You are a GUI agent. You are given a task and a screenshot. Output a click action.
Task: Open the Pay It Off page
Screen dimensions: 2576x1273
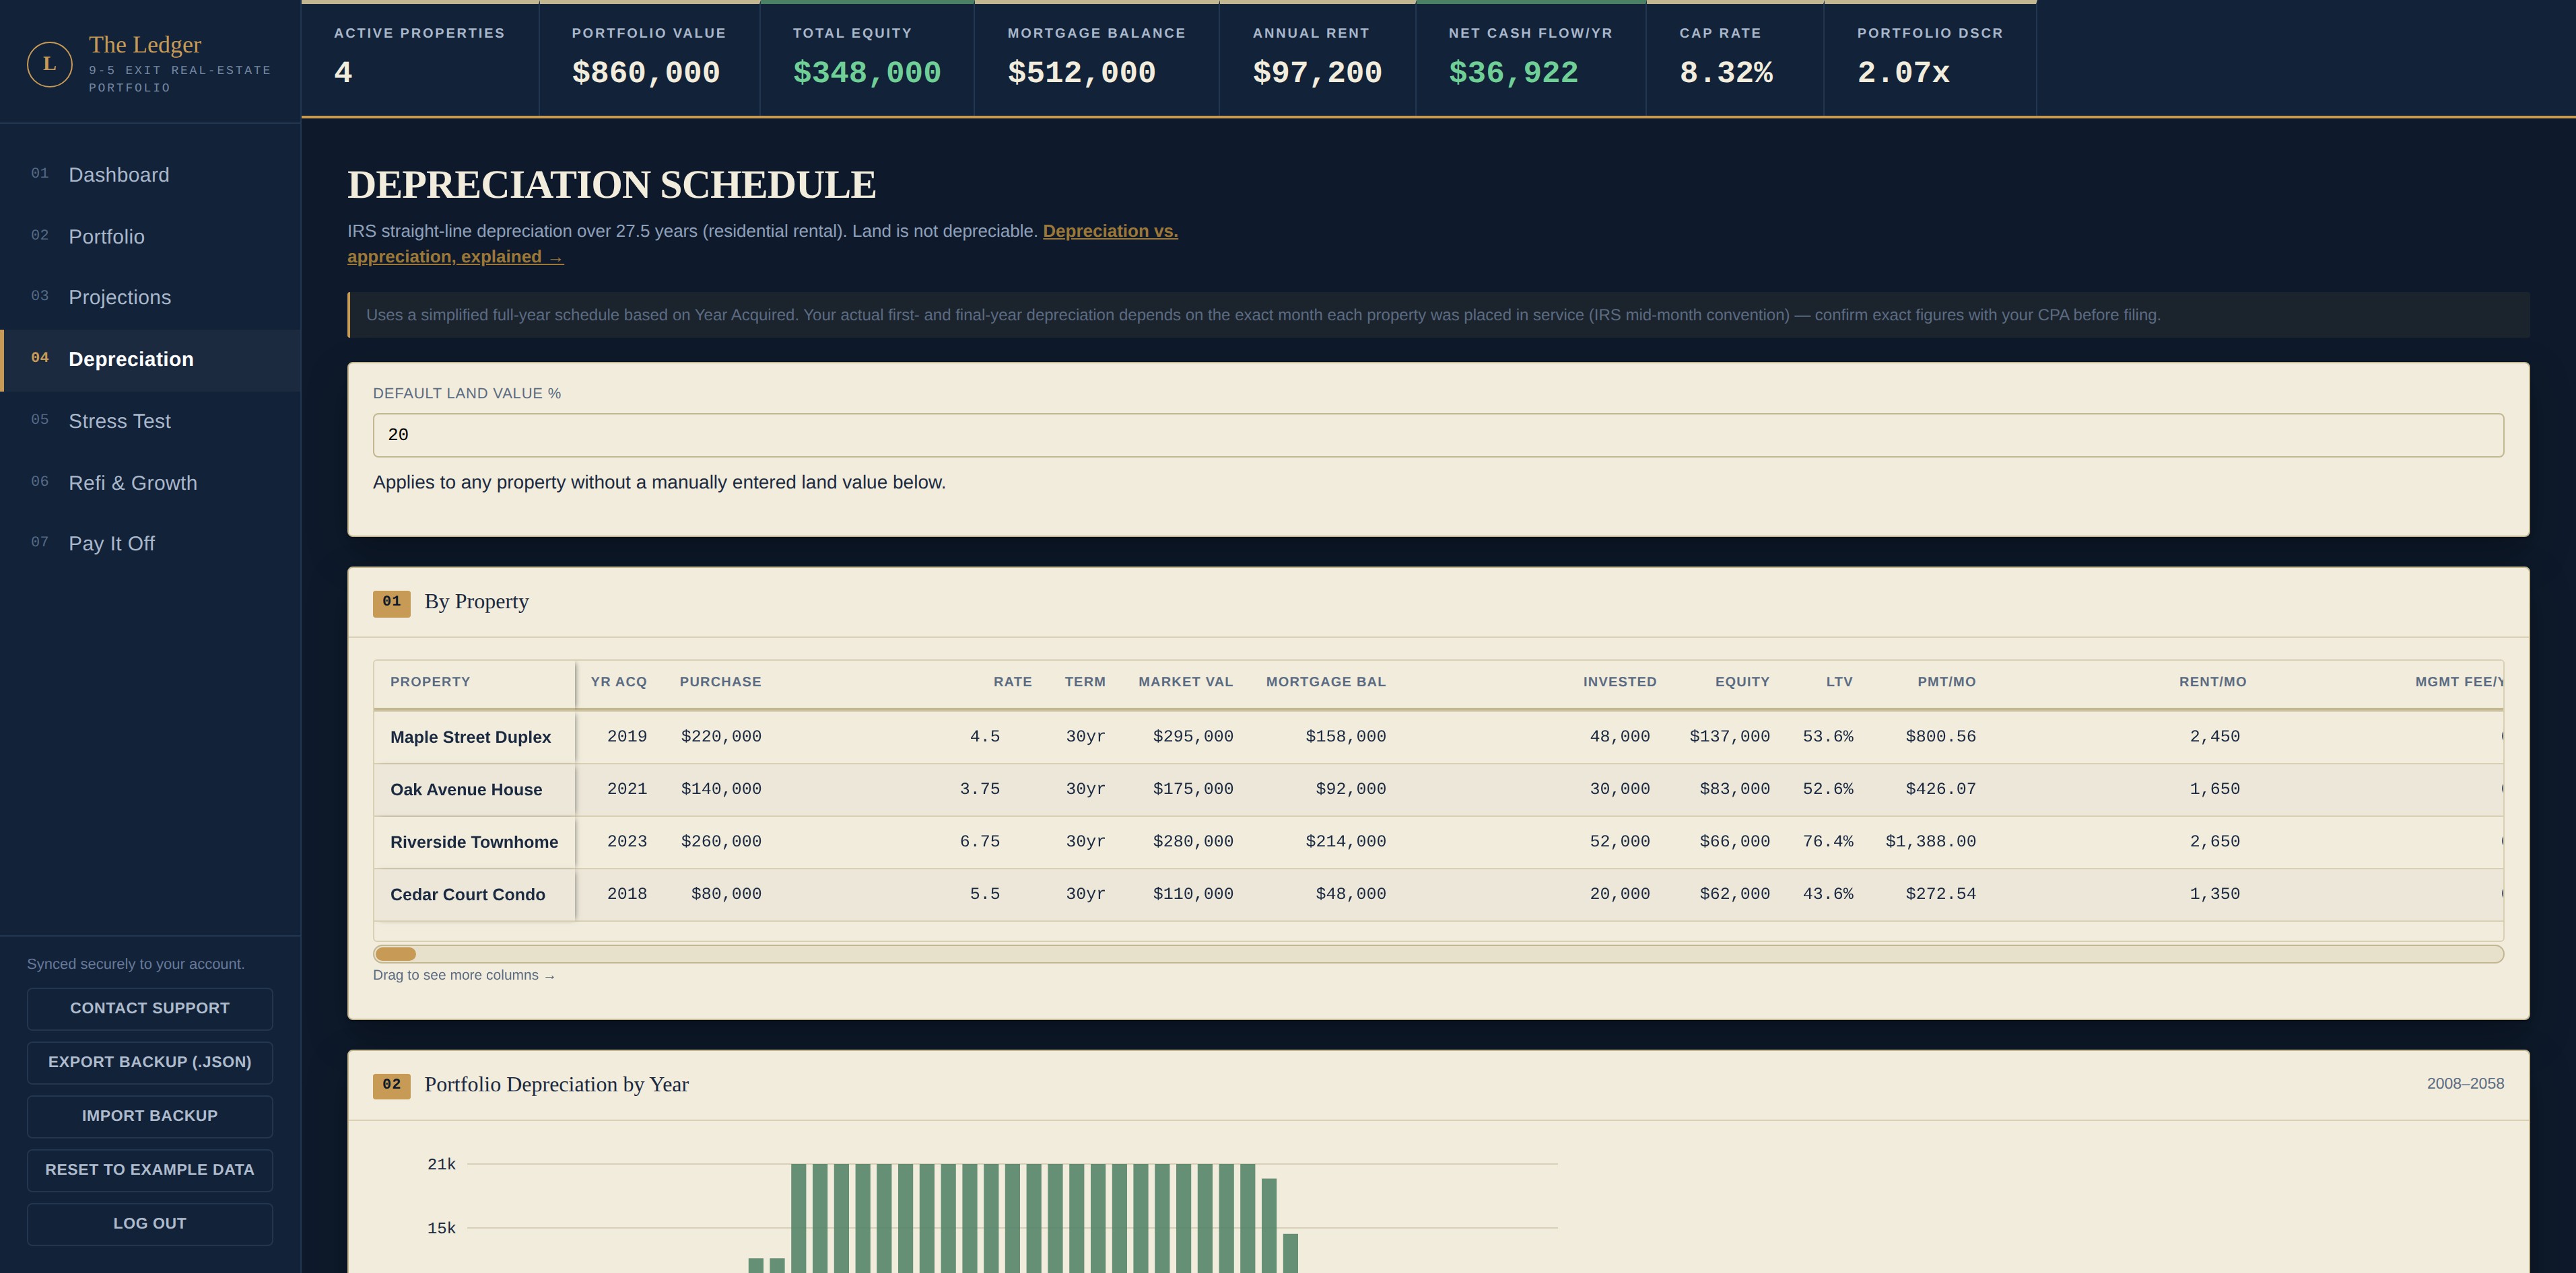150,544
